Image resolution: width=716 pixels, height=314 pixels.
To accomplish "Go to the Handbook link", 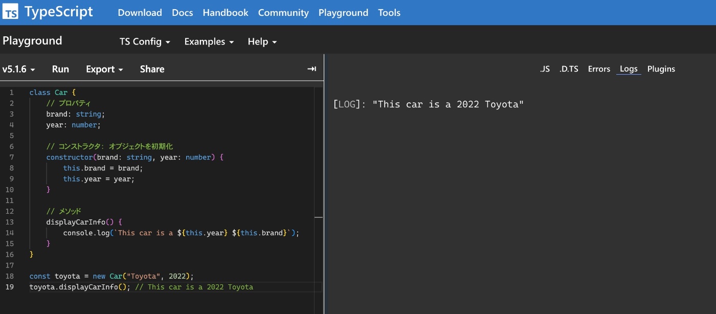I will point(226,13).
